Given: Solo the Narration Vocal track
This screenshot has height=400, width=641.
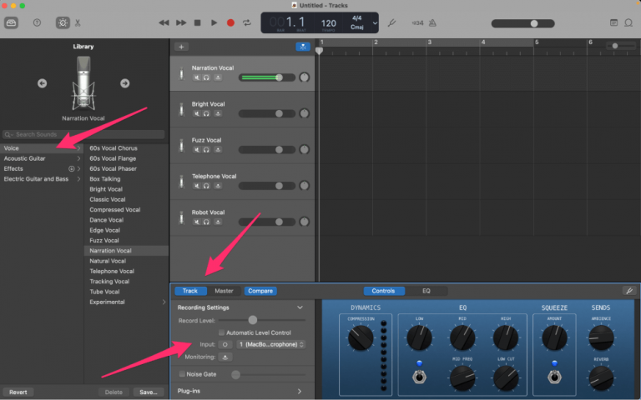Looking at the screenshot, I should coord(206,77).
